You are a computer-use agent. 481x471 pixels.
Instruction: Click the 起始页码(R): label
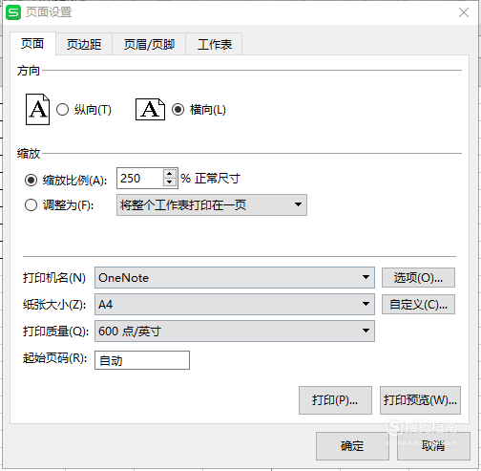(54, 358)
